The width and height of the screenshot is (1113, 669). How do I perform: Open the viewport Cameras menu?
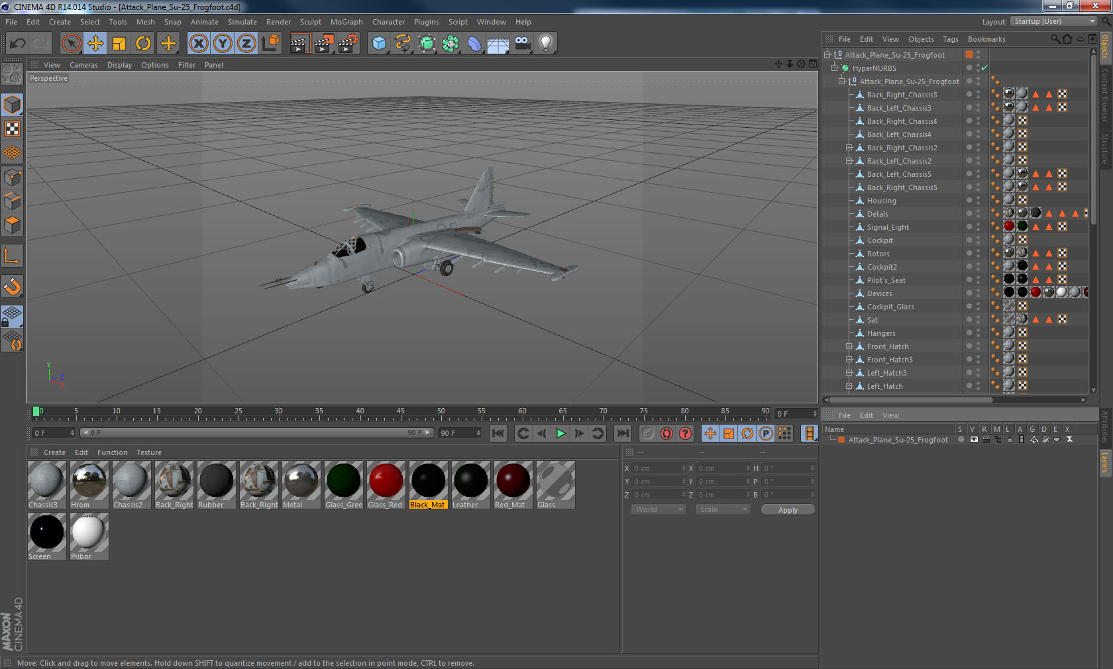coord(83,65)
